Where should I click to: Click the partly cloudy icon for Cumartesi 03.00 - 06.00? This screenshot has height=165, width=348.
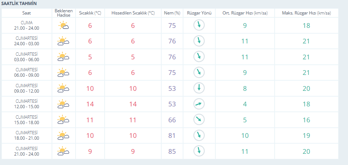(x=63, y=57)
